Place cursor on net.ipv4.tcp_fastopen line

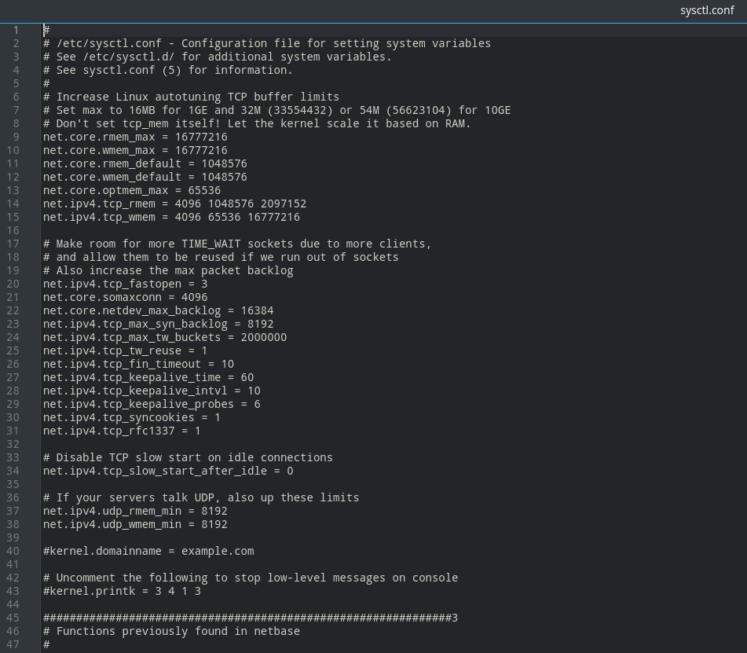[x=125, y=284]
